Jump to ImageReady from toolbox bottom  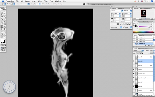(3, 50)
